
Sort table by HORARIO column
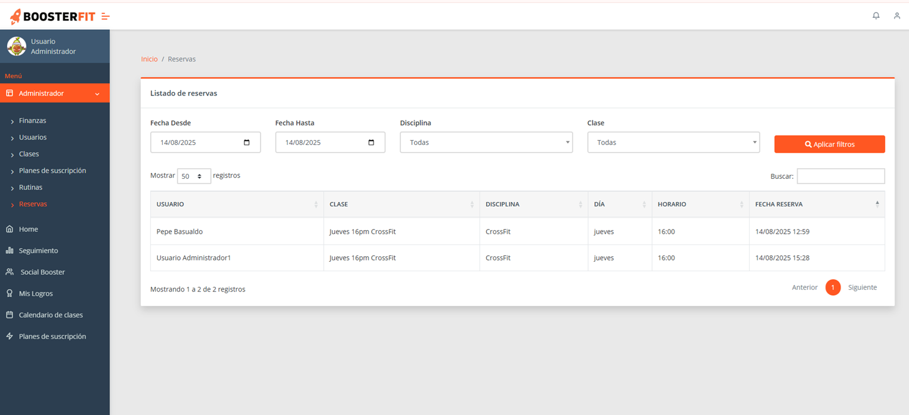pos(700,204)
